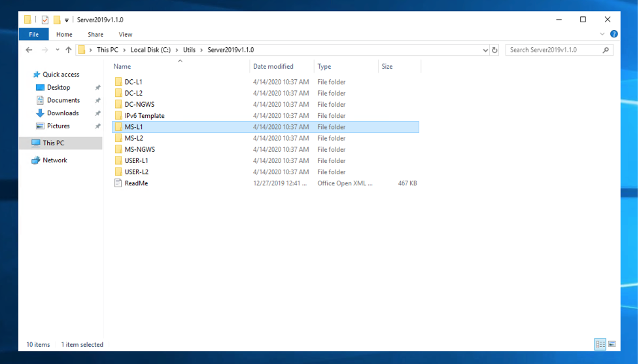Image resolution: width=639 pixels, height=364 pixels.
Task: Refresh the folder with the refresh icon
Action: [494, 50]
